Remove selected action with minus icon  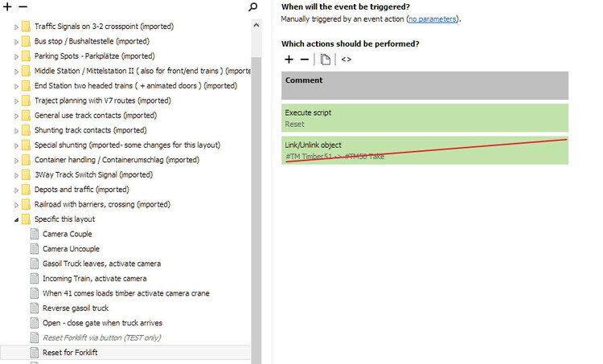[304, 59]
